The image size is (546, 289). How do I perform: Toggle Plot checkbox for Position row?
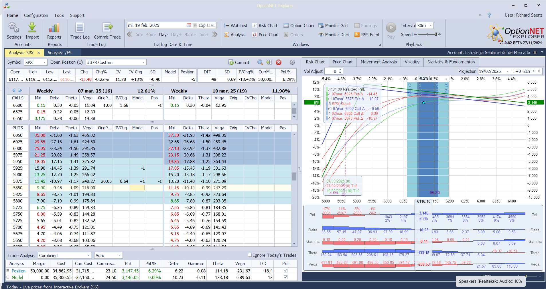click(285, 271)
